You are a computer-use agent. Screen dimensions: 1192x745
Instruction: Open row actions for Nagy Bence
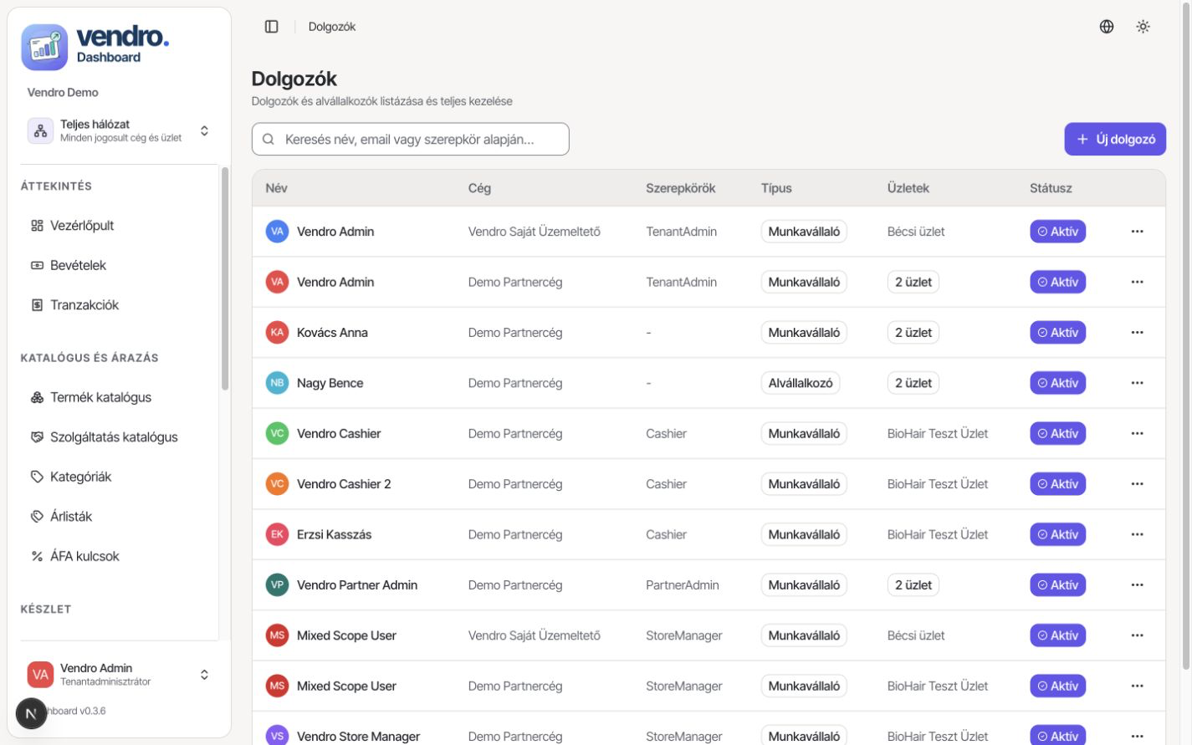(x=1137, y=383)
